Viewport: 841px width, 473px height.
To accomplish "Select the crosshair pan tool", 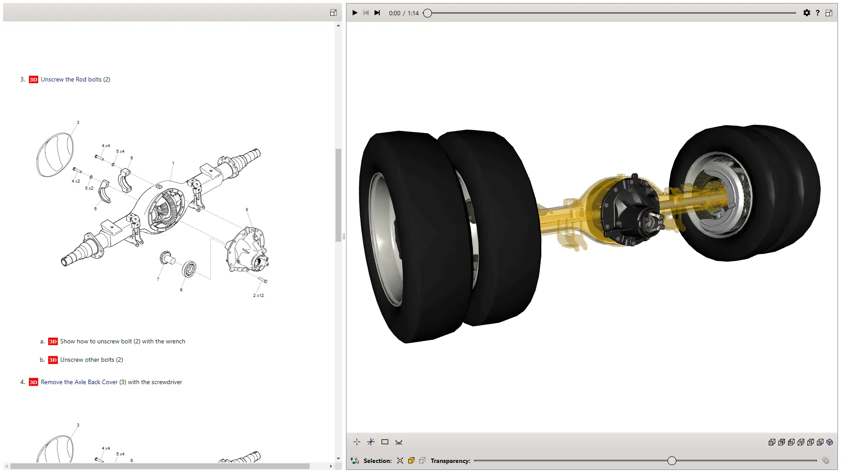I will [x=357, y=442].
